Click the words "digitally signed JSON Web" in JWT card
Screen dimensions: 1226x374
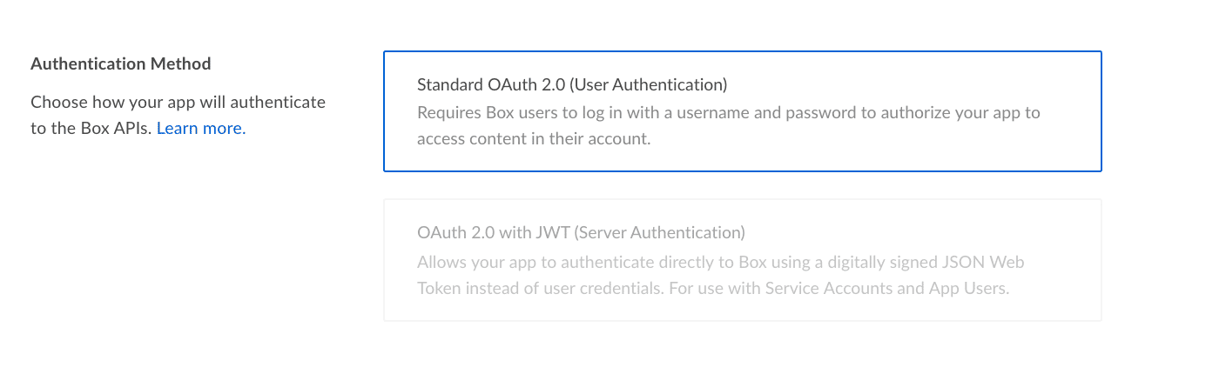point(926,262)
